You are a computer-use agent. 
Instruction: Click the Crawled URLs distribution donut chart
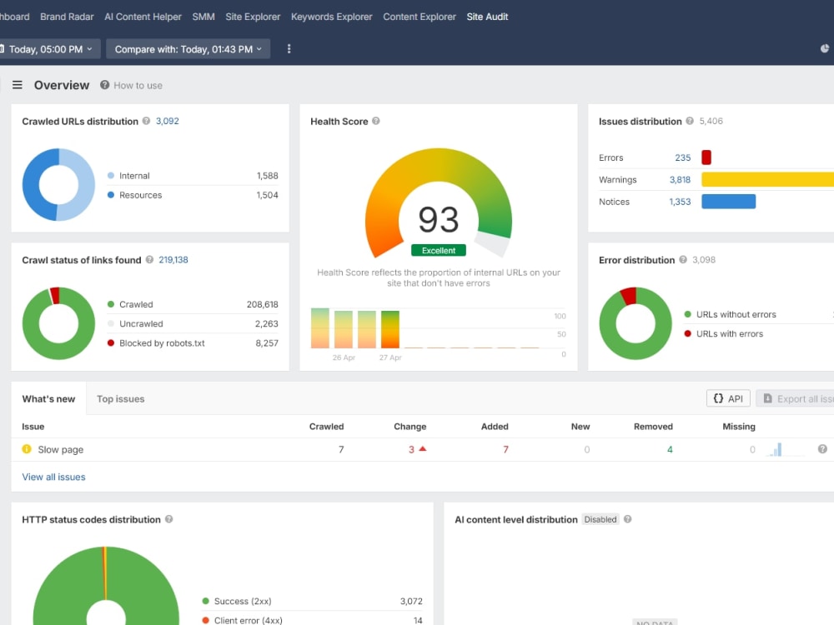pyautogui.click(x=58, y=184)
